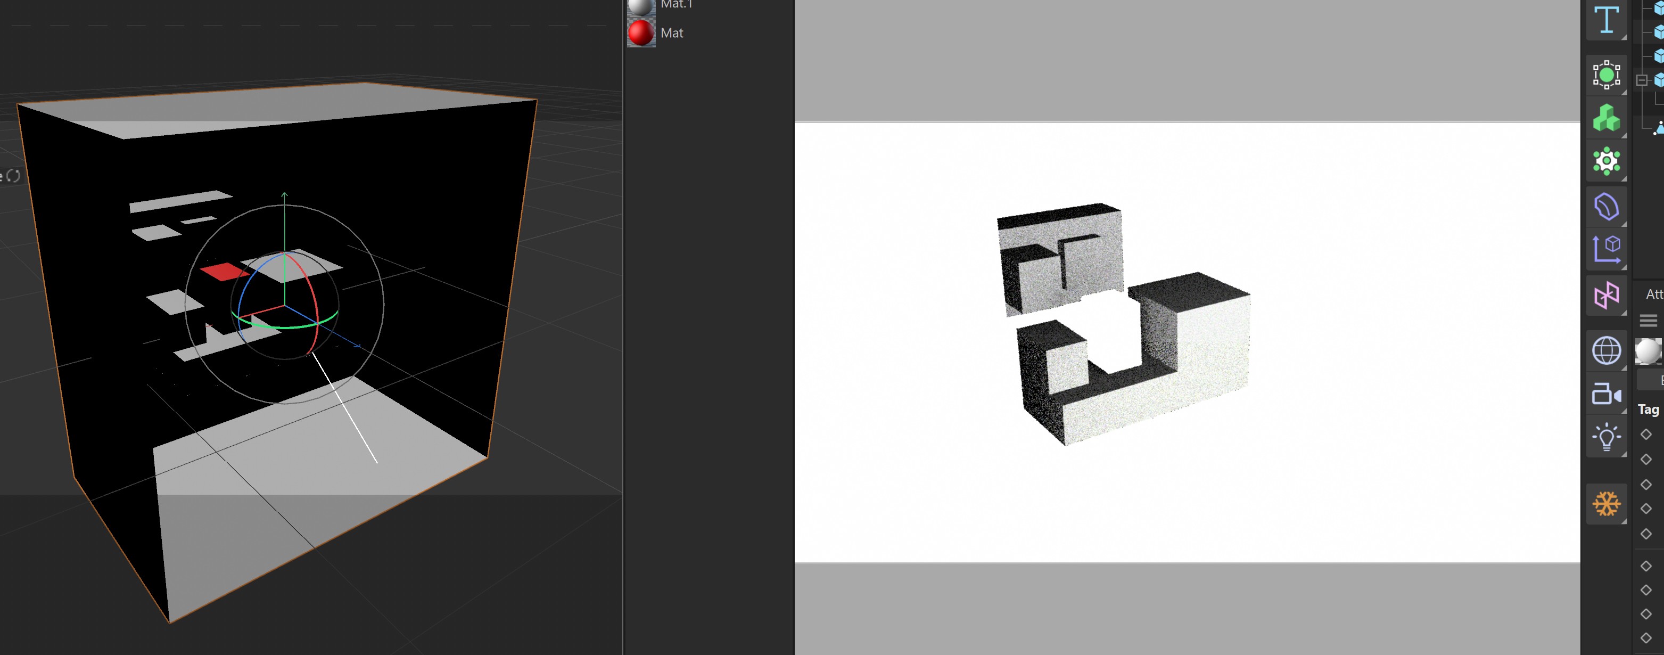Click the globe Environment icon

1606,351
